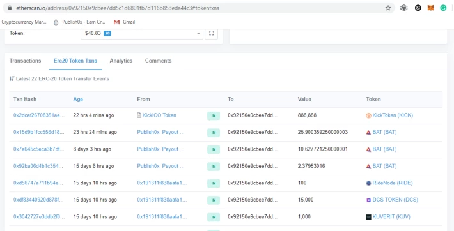This screenshot has width=454, height=231.
Task: Click the Age column header link
Action: (x=78, y=99)
